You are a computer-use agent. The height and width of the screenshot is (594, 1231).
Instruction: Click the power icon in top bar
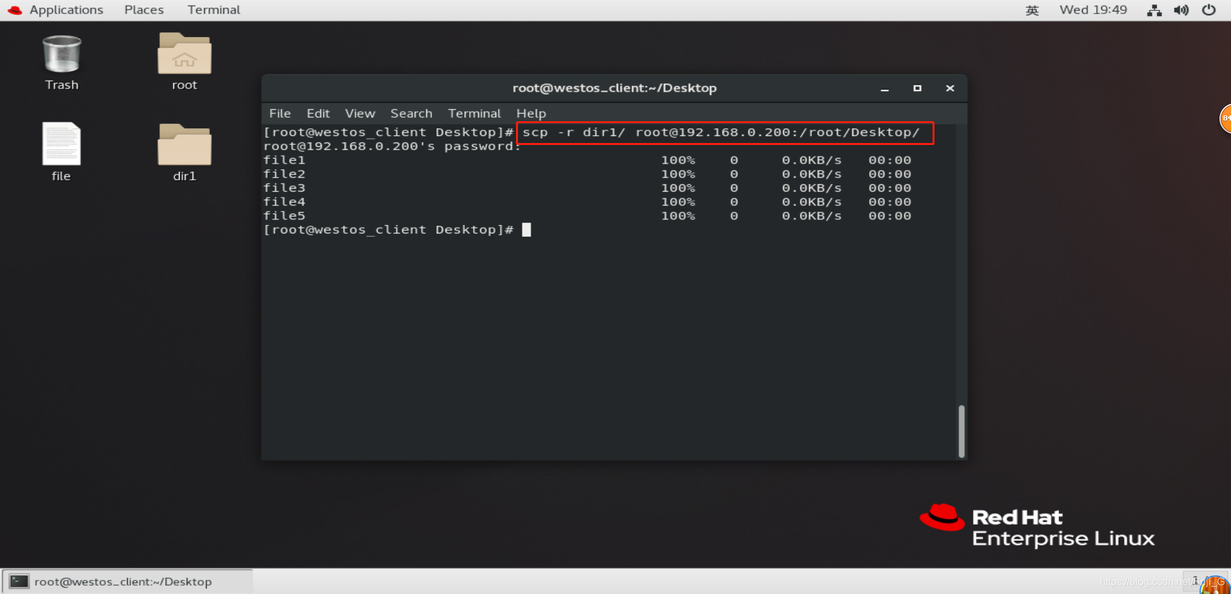tap(1209, 10)
